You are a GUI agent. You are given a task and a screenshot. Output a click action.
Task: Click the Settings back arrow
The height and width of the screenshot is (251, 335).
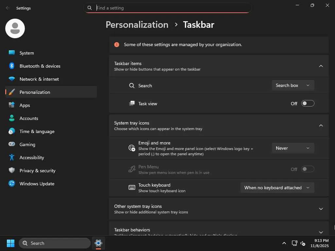tap(8, 8)
